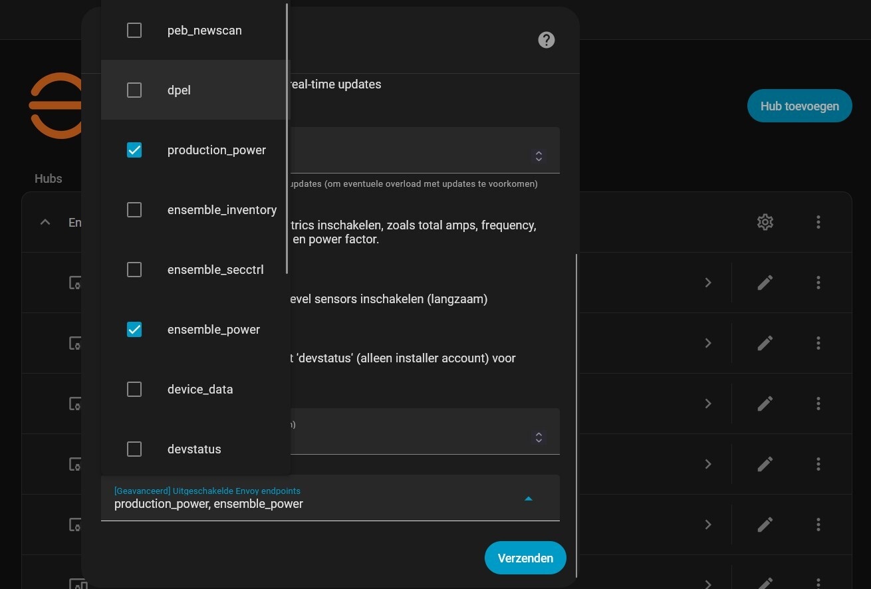Viewport: 871px width, 589px height.
Task: Check the peb_newscan checkbox
Action: pyautogui.click(x=134, y=31)
